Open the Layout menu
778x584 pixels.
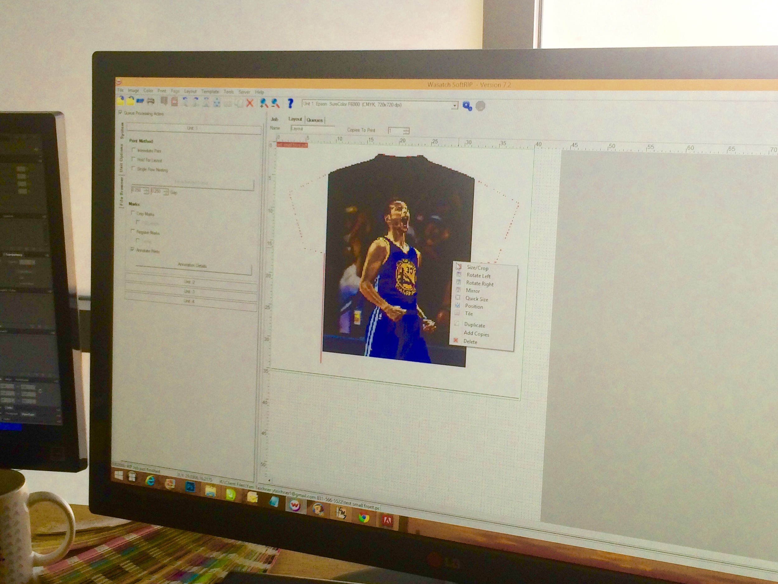(190, 91)
